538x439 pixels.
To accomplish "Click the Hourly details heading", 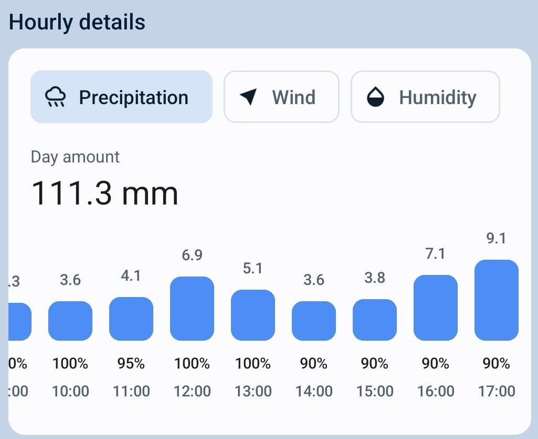I will click(x=77, y=23).
